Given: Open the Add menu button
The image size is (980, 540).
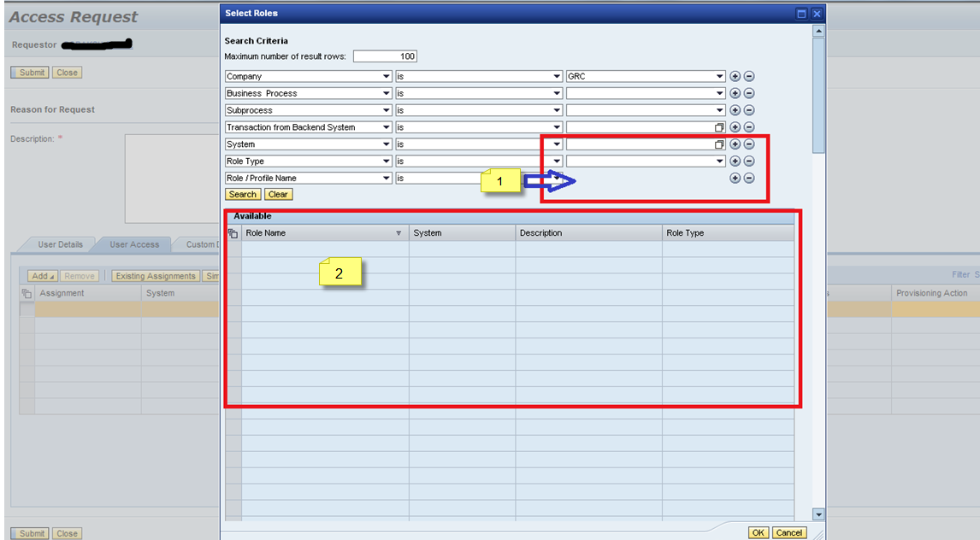Looking at the screenshot, I should [x=43, y=276].
